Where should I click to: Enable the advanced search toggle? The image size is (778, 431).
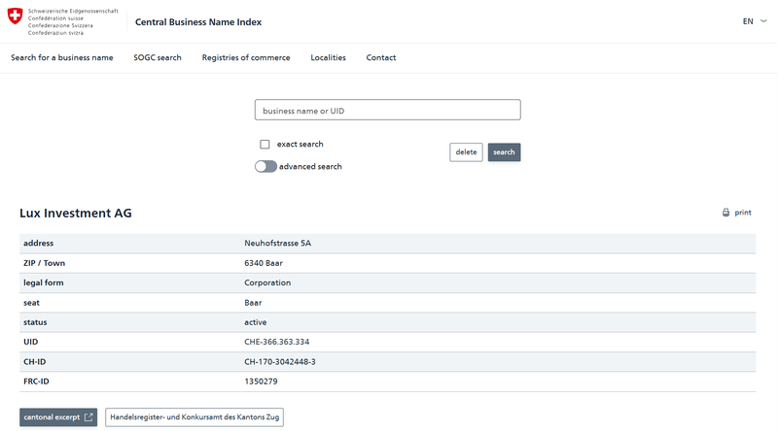click(x=265, y=166)
